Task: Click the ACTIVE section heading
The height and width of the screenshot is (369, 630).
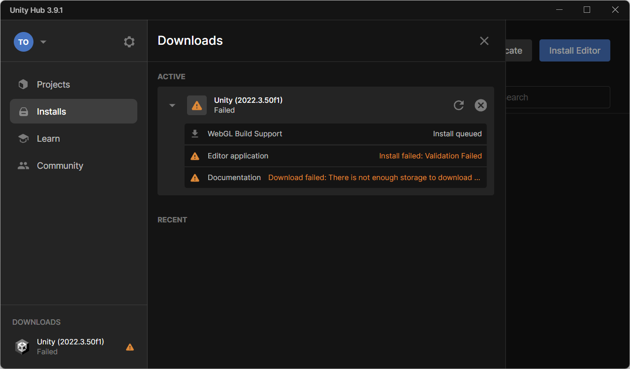Action: (171, 77)
